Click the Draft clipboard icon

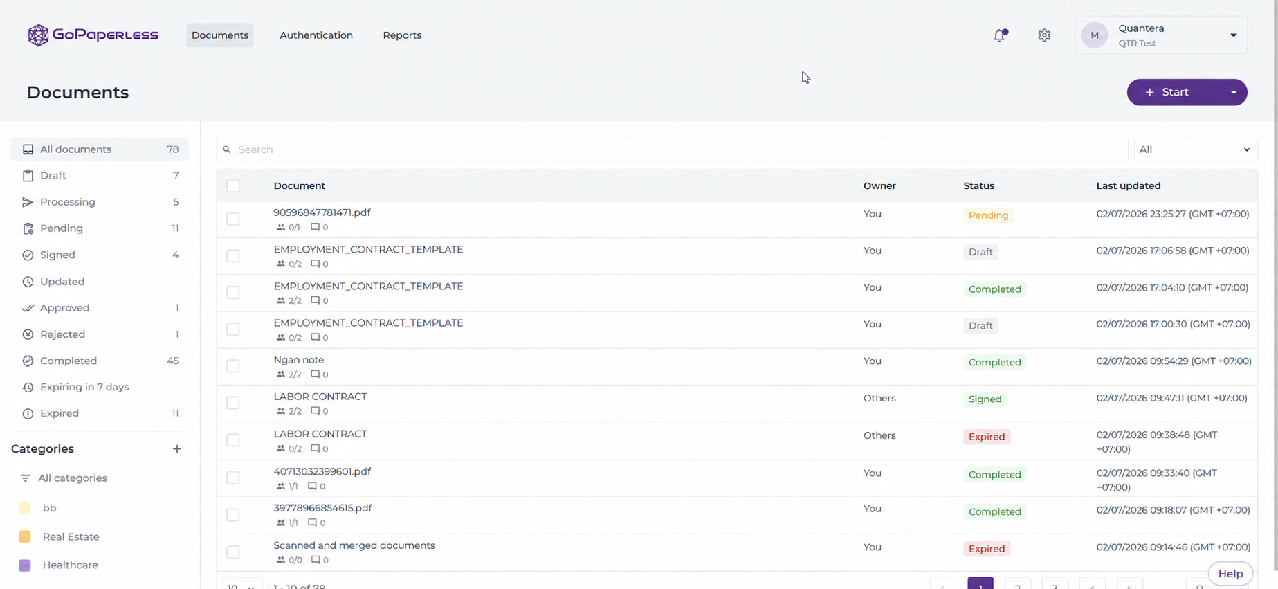click(x=28, y=176)
